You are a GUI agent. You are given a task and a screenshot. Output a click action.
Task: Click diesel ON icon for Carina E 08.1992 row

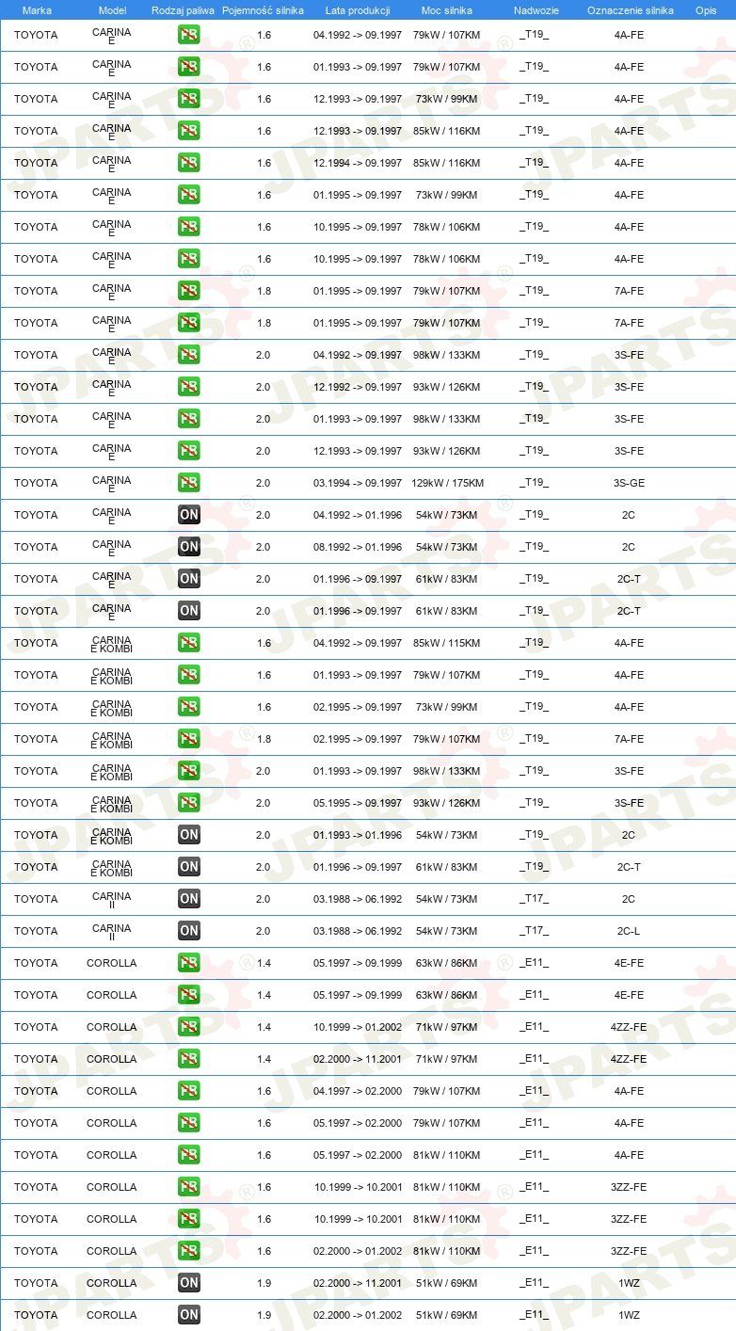click(188, 547)
